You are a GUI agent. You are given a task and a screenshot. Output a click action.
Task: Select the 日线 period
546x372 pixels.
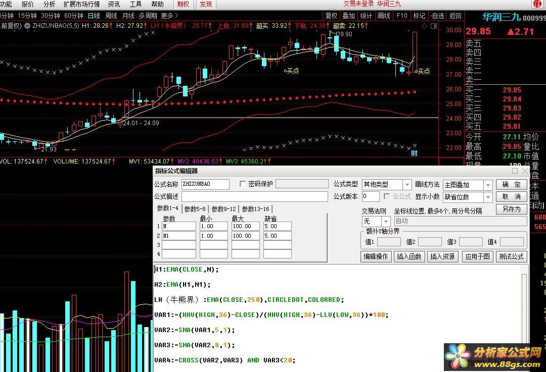click(x=94, y=16)
